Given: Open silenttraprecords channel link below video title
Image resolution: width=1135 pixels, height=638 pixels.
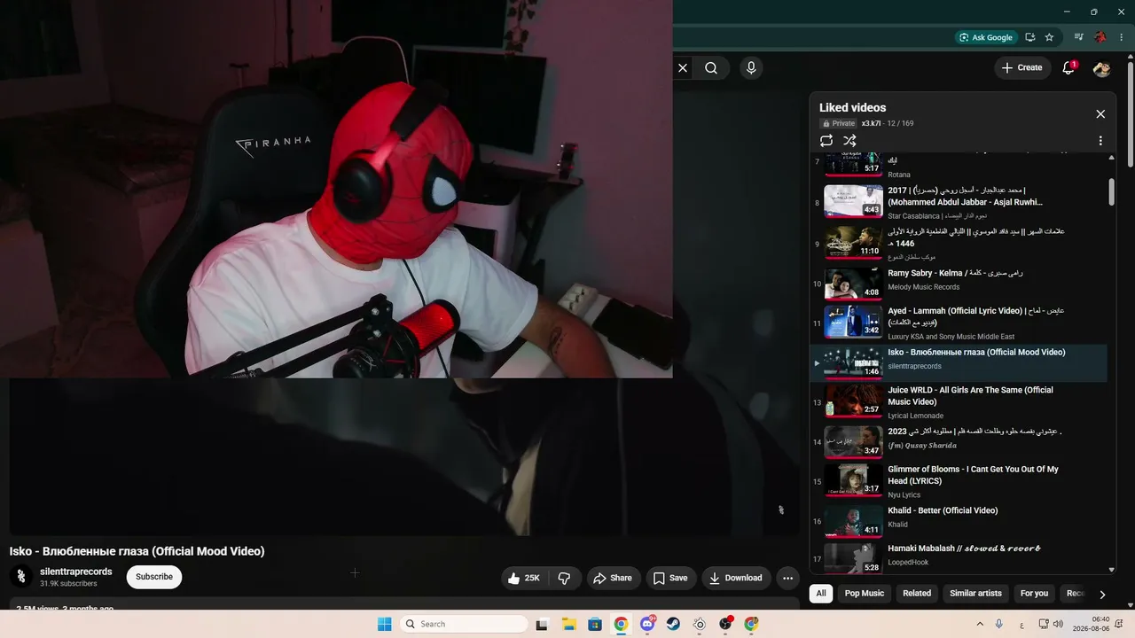Looking at the screenshot, I should pyautogui.click(x=76, y=572).
